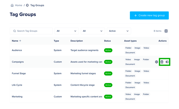
Task: Click Active status badge in Marketing row
Action: pyautogui.click(x=108, y=97)
